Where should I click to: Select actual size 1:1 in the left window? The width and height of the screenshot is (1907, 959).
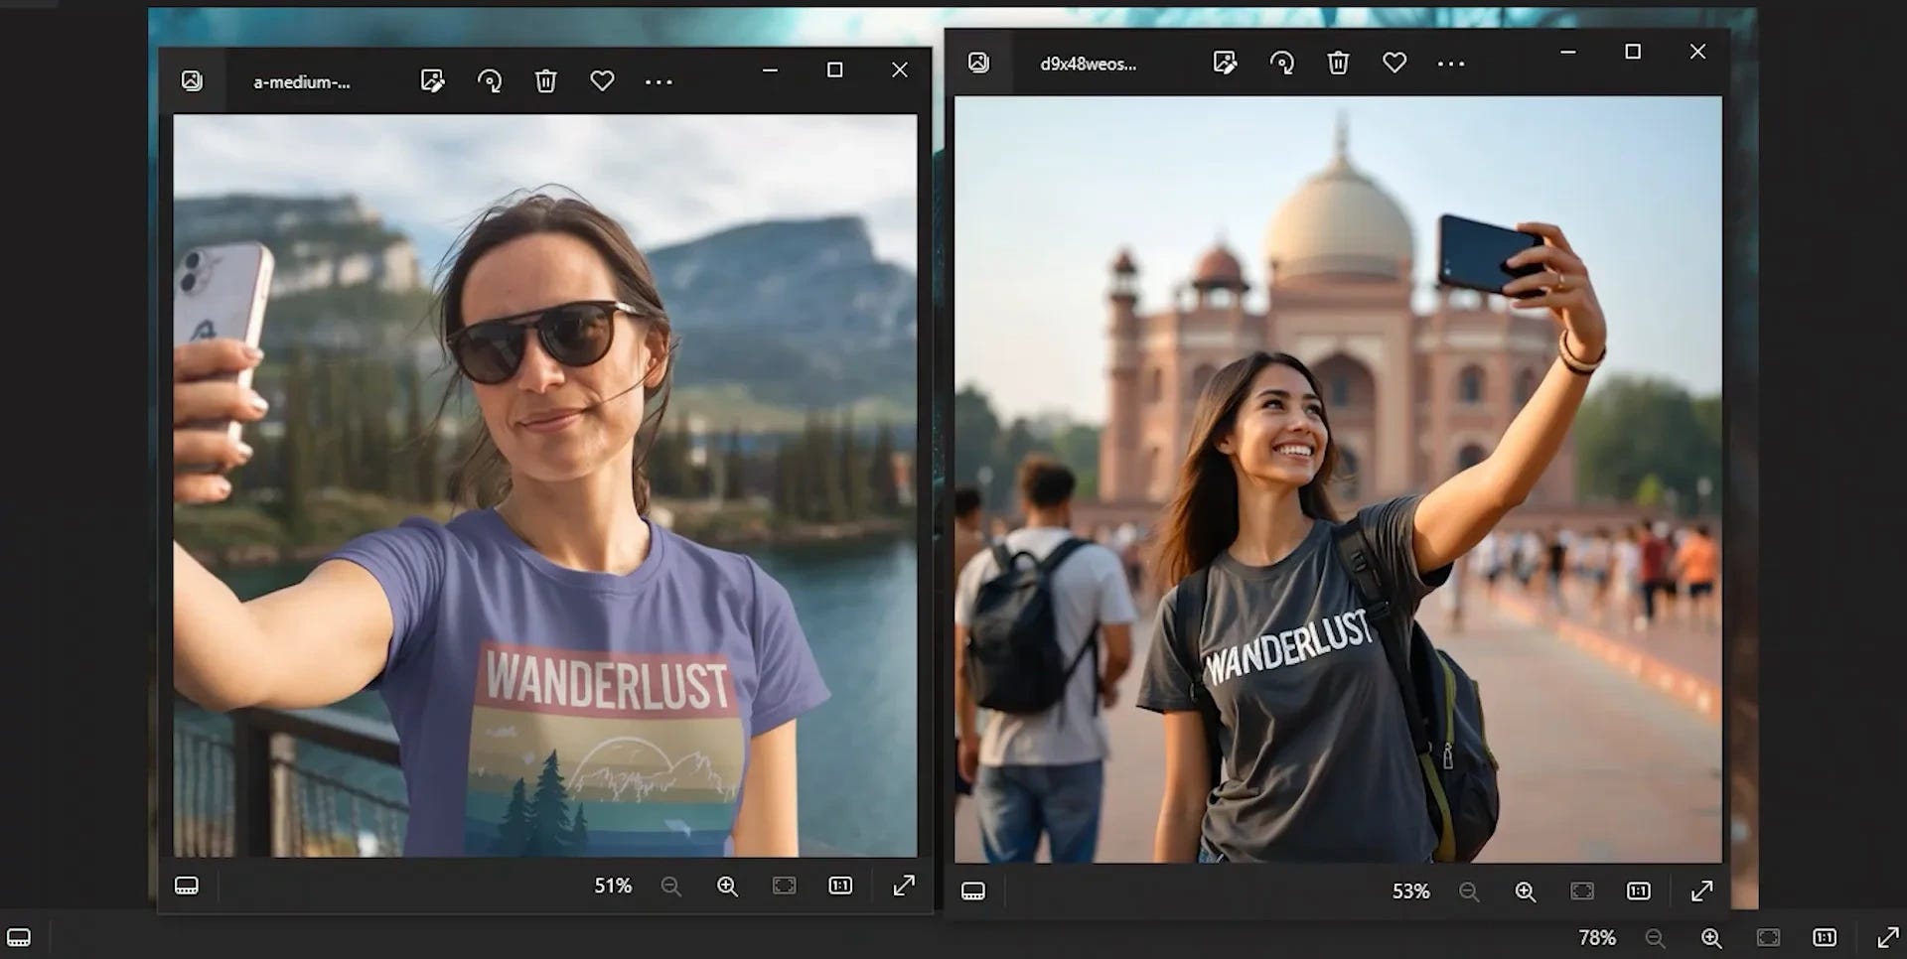pos(841,886)
